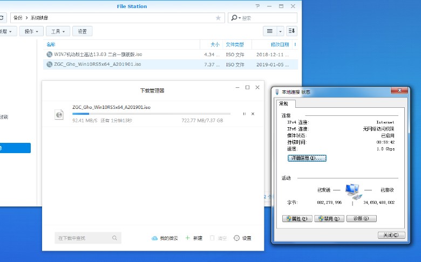Screen dimensions: 421x262
Task: Click the 详细信息 button
Action: [307, 158]
